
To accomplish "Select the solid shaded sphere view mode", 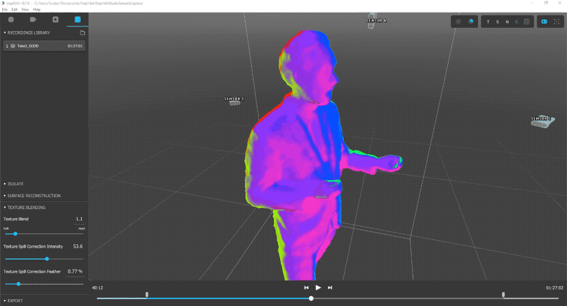I will pos(471,22).
